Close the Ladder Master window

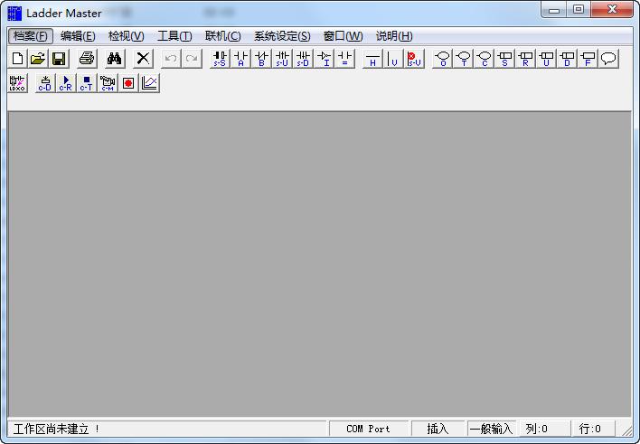point(612,10)
